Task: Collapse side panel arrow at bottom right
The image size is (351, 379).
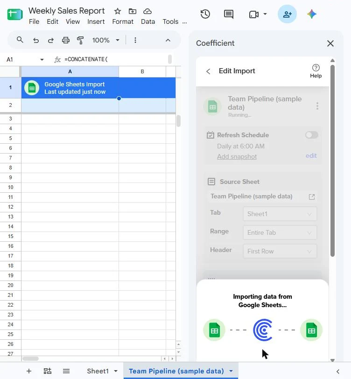Action: (x=338, y=371)
